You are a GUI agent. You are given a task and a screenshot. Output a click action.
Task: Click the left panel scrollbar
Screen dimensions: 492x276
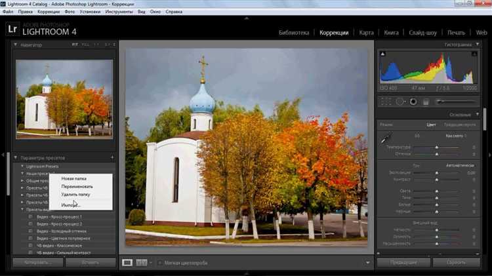click(x=8, y=174)
